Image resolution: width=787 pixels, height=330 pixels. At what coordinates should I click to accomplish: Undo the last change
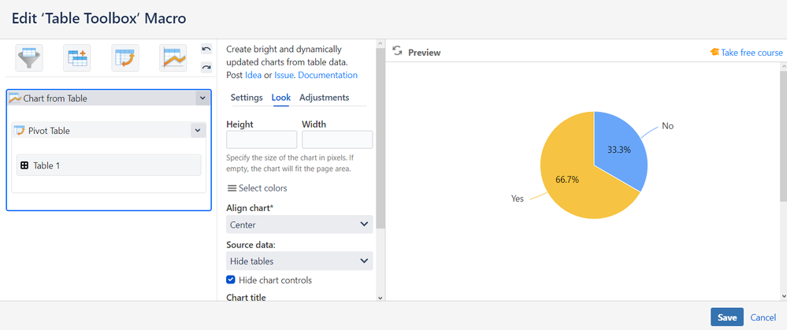pyautogui.click(x=206, y=50)
